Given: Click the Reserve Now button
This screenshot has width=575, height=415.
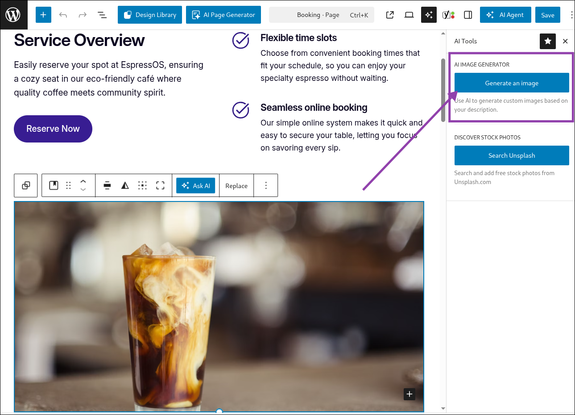Looking at the screenshot, I should point(53,129).
